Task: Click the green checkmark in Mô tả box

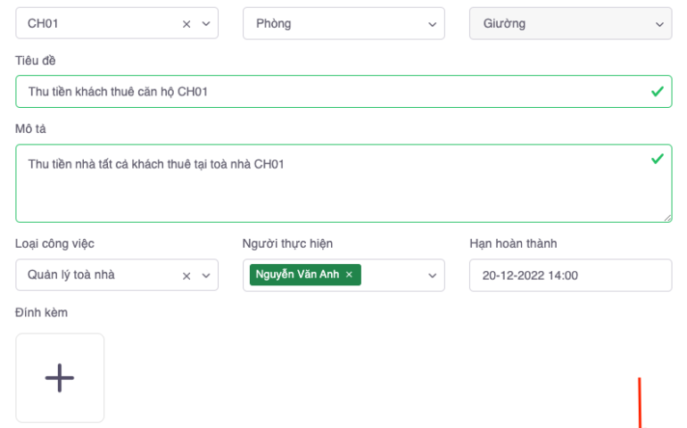Action: 658,159
